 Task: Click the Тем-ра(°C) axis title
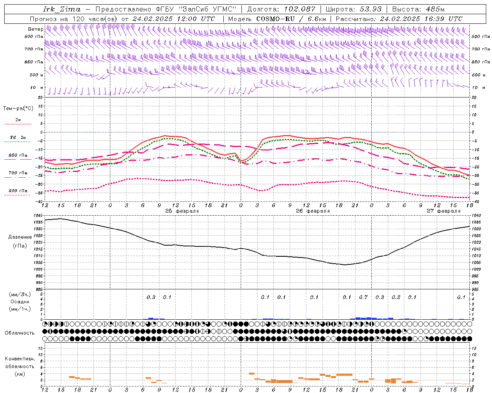(x=18, y=109)
